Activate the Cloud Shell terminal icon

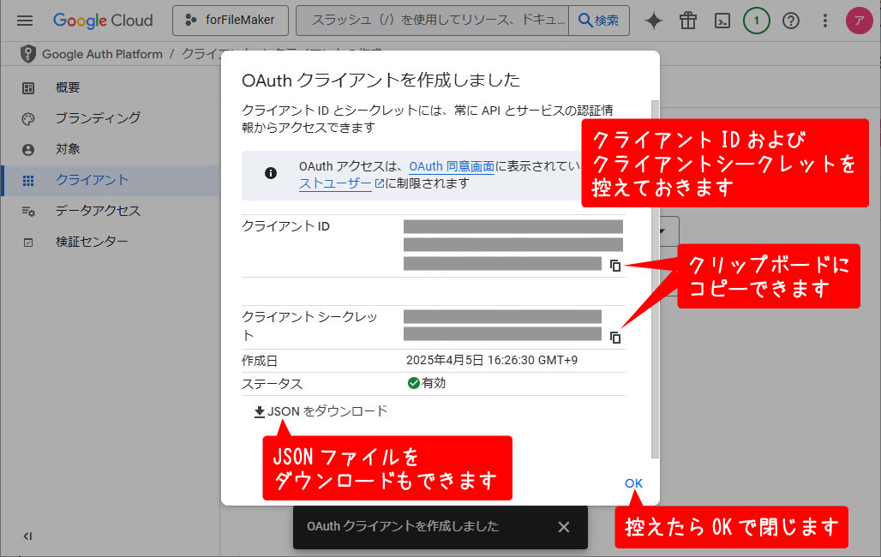click(x=722, y=21)
